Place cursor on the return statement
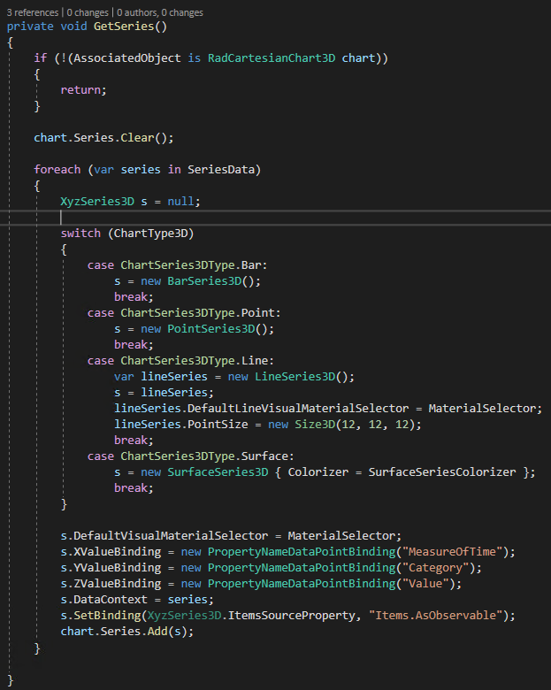Viewport: 551px width, 690px height. (x=80, y=89)
